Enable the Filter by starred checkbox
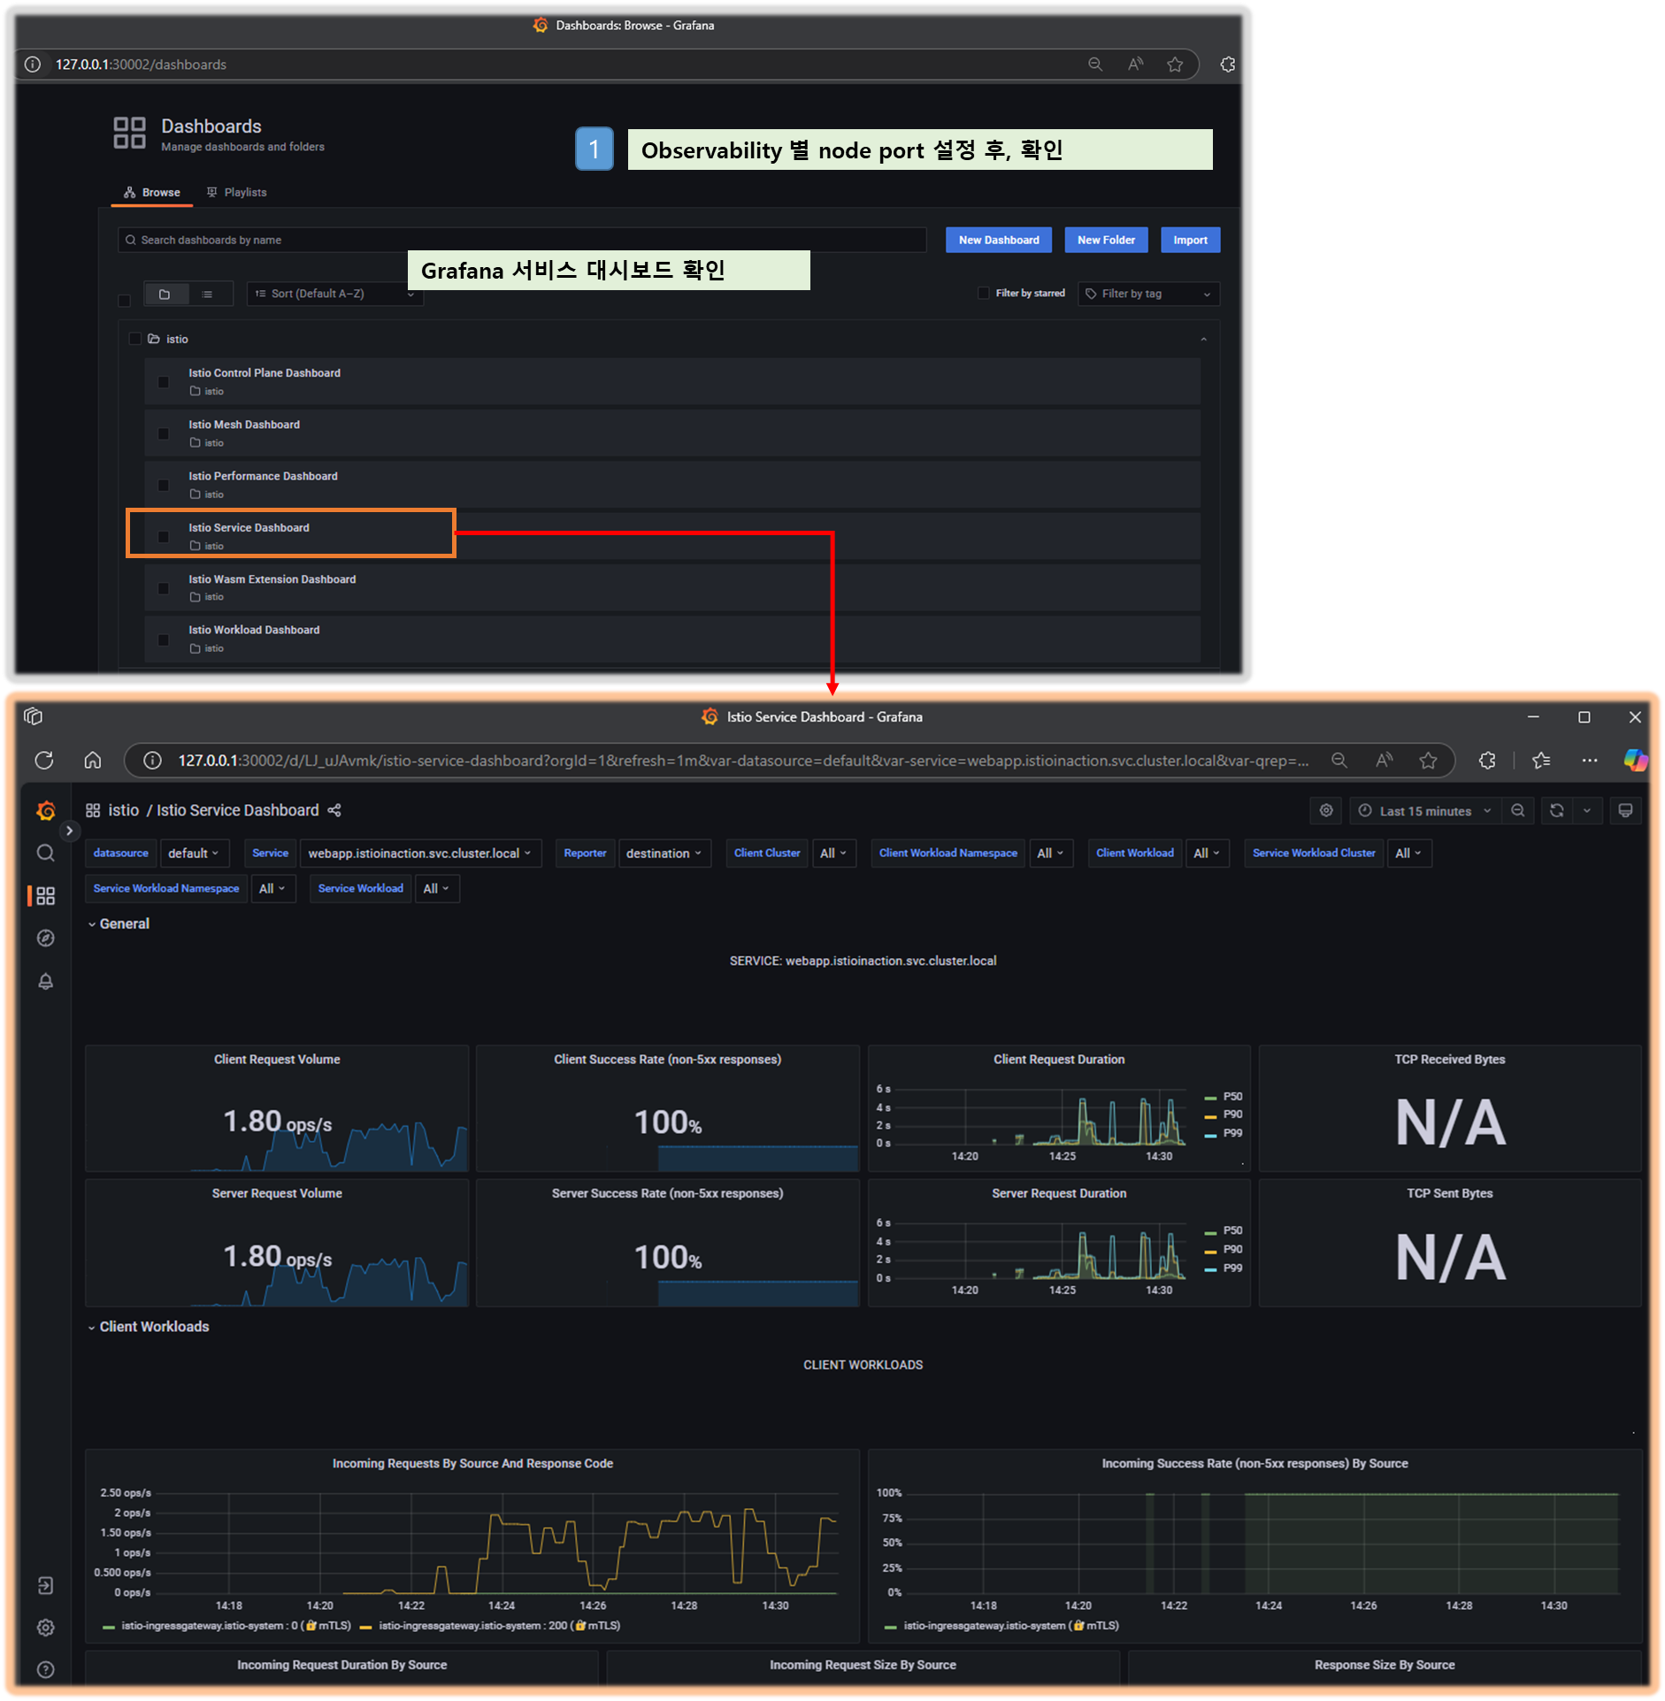This screenshot has width=1665, height=1701. 983,293
